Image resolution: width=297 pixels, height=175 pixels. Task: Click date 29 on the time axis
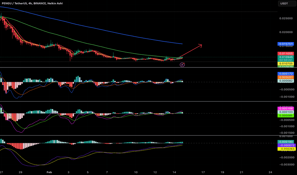click(x=20, y=172)
